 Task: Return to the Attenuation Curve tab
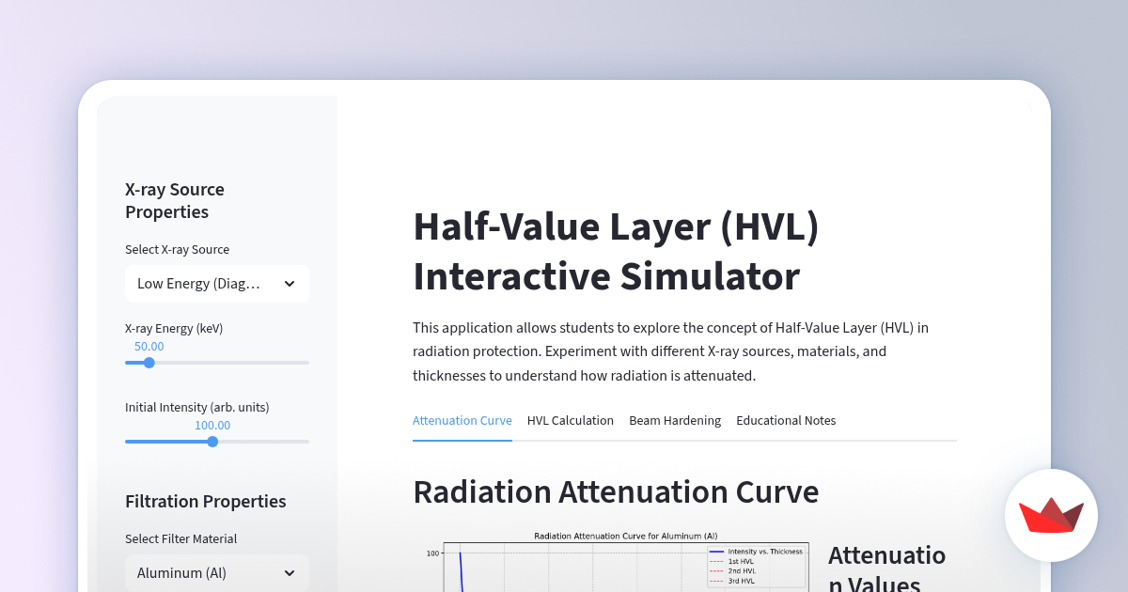pos(462,420)
